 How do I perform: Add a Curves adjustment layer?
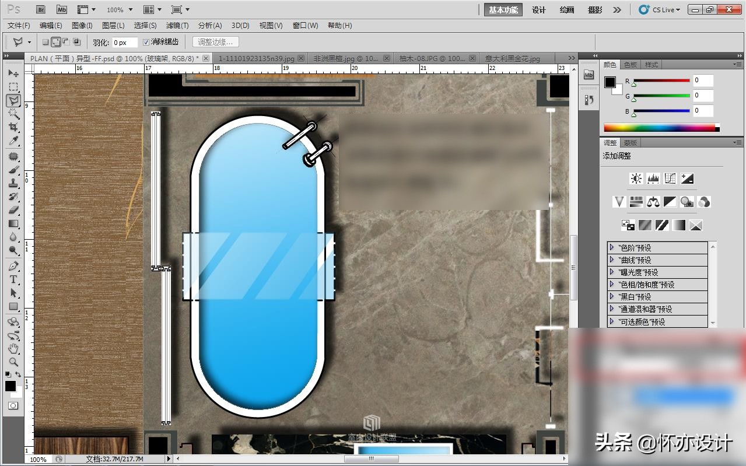[x=670, y=178]
